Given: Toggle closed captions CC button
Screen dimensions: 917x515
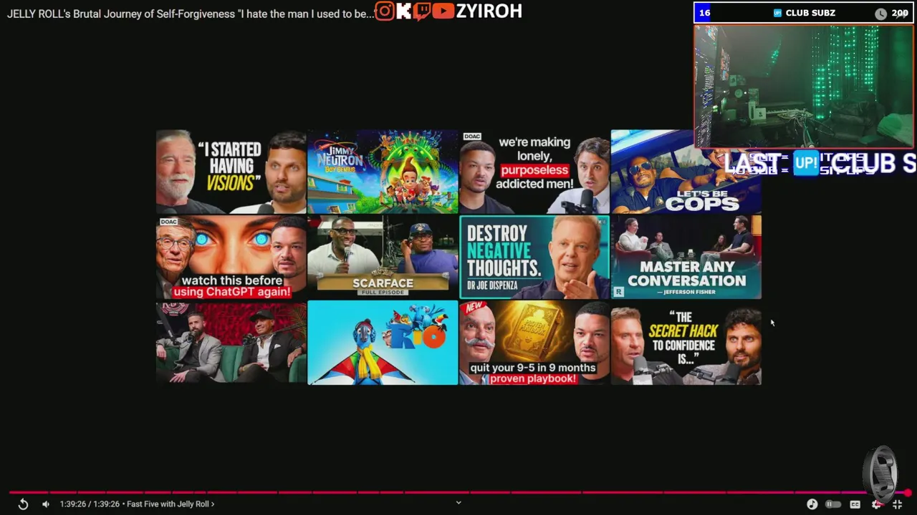Looking at the screenshot, I should point(855,504).
